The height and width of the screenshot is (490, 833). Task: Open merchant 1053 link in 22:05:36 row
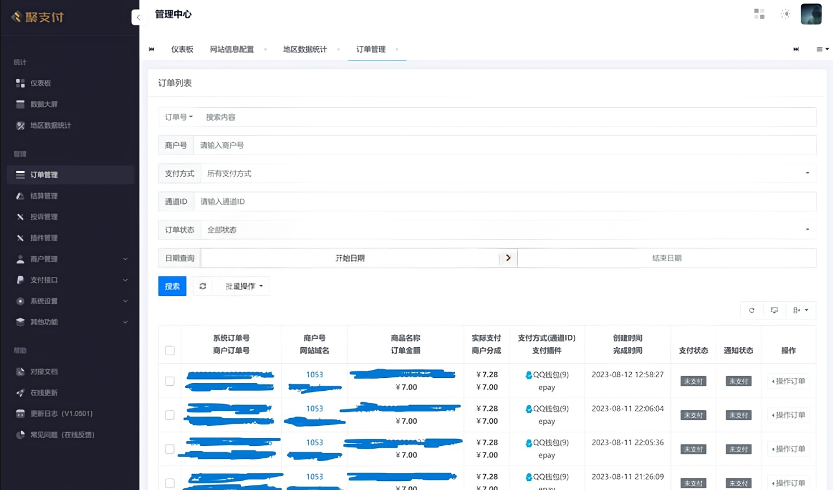point(314,443)
